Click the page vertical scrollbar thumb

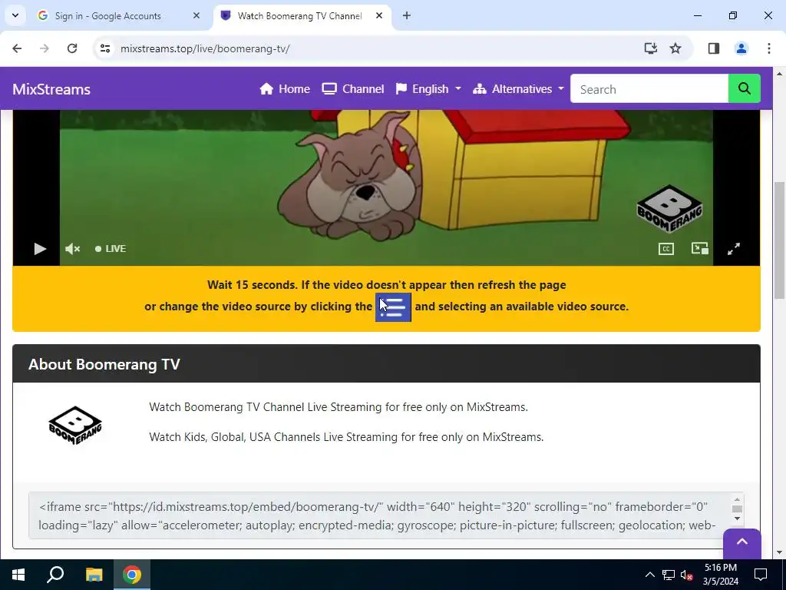click(779, 240)
